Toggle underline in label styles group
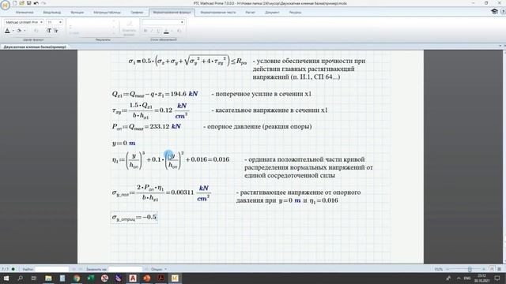506x284 pixels. pos(158,31)
